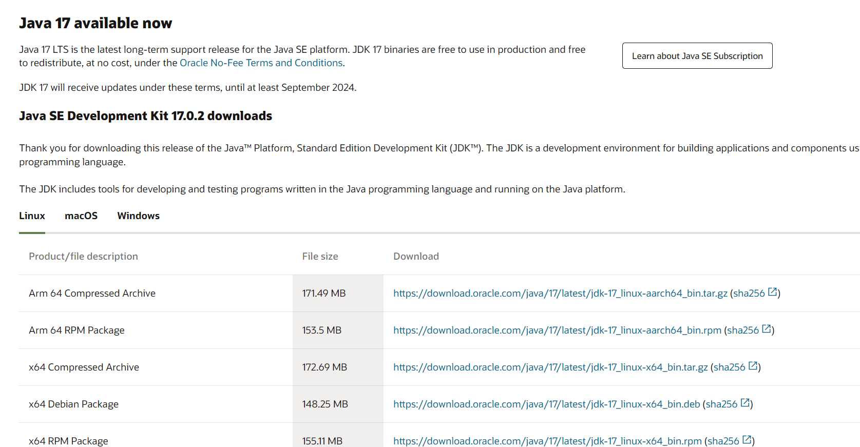Click the 'File size' column header
This screenshot has width=860, height=447.
320,257
